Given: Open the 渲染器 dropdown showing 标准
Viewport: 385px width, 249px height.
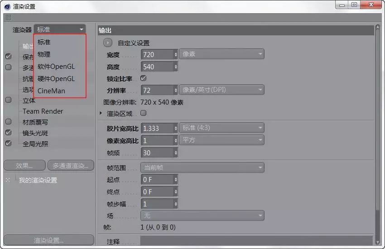Looking at the screenshot, I should tap(60, 29).
